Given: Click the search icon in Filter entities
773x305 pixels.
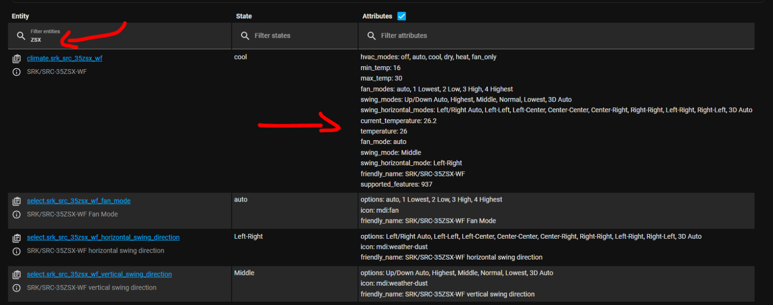Looking at the screenshot, I should coord(21,36).
